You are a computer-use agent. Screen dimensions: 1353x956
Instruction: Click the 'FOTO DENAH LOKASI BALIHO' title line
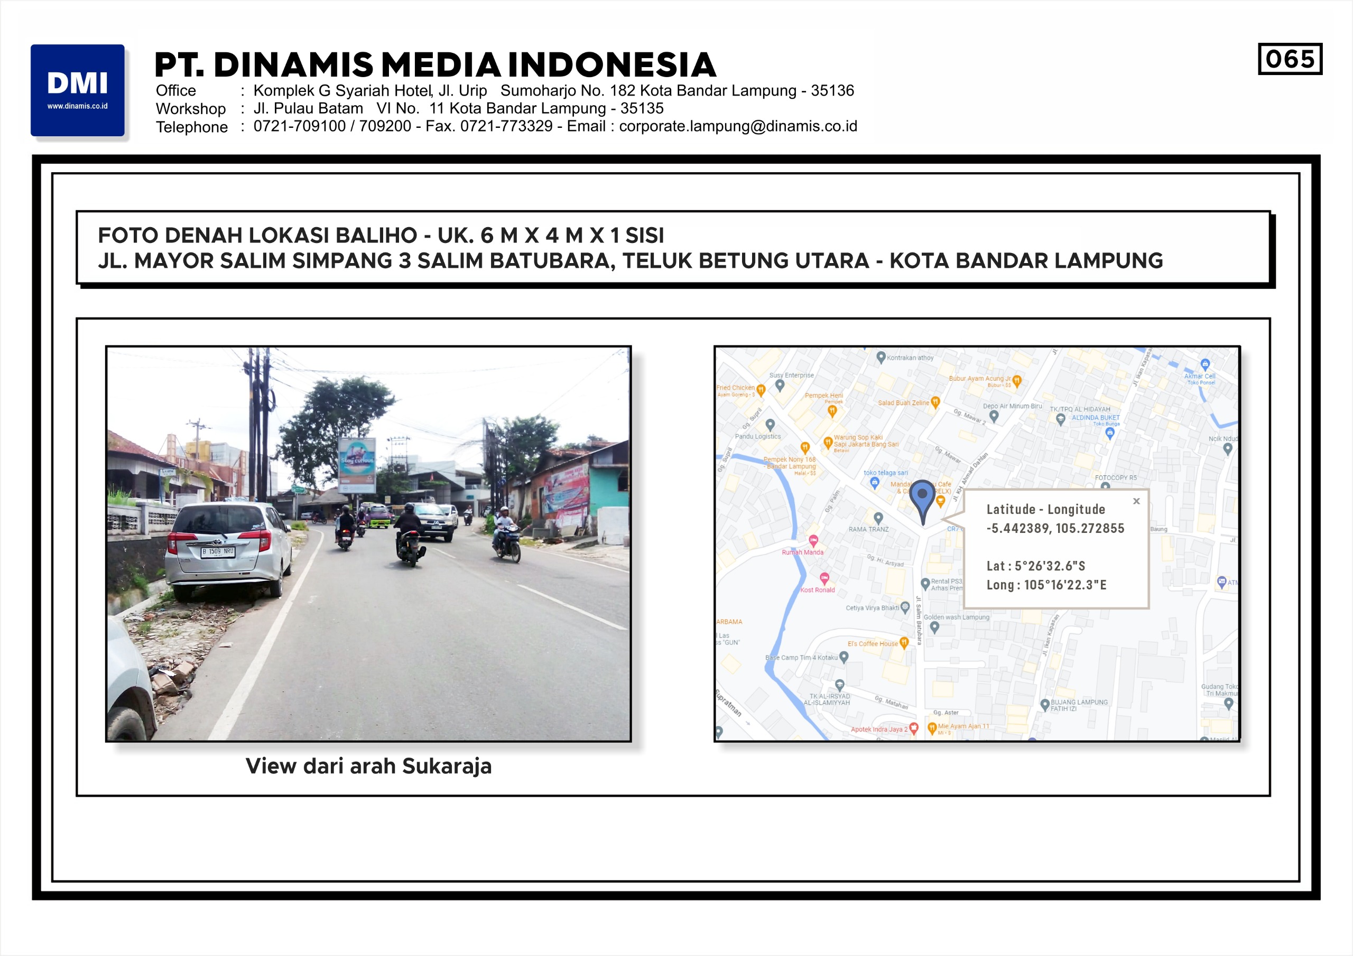(x=381, y=235)
